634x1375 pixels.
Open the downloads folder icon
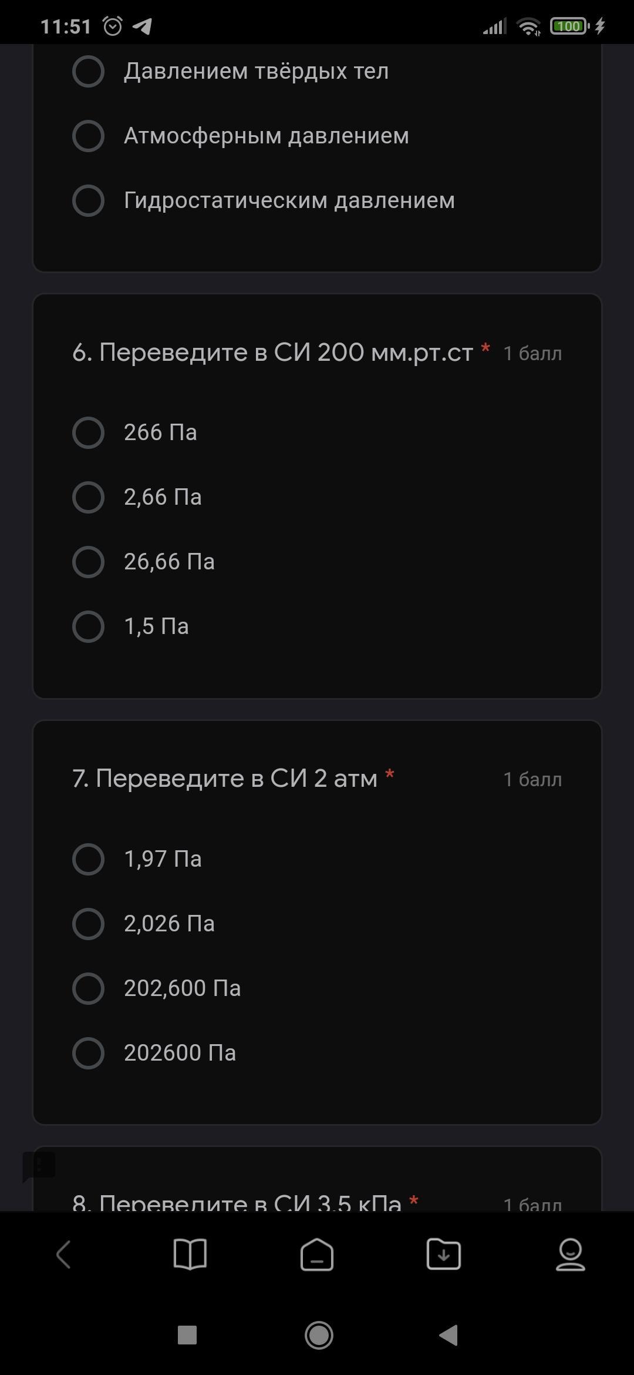pyautogui.click(x=444, y=1255)
